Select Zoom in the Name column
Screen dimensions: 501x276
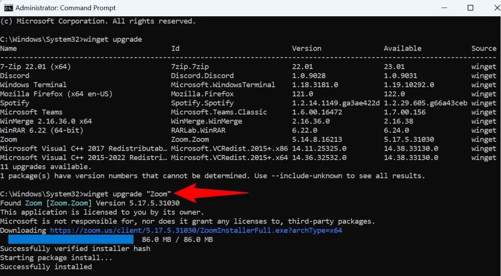[x=9, y=140]
